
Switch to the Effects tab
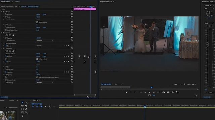[17, 1]
